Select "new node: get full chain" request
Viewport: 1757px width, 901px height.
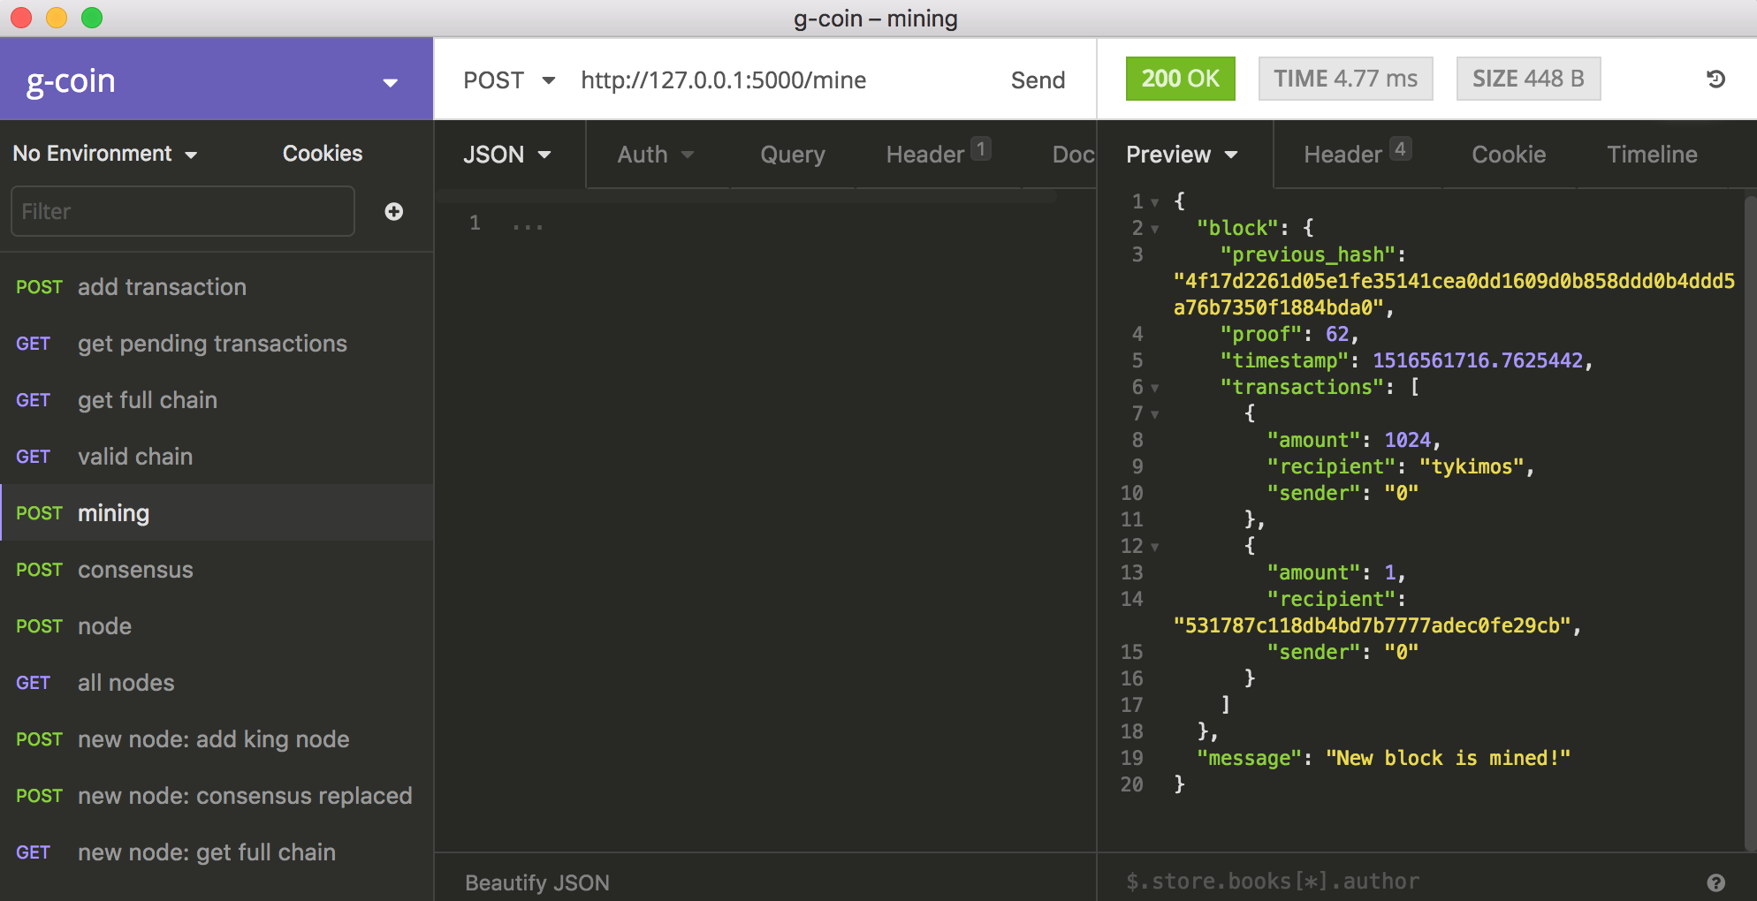click(x=217, y=852)
